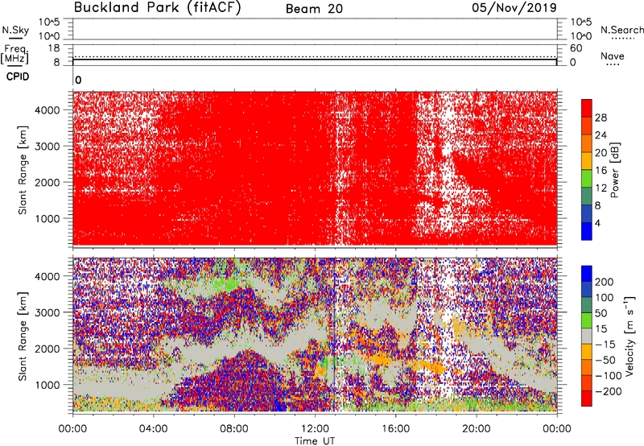644x446 pixels.
Task: Select the Power [dB] colorbar title
Action: (x=614, y=170)
